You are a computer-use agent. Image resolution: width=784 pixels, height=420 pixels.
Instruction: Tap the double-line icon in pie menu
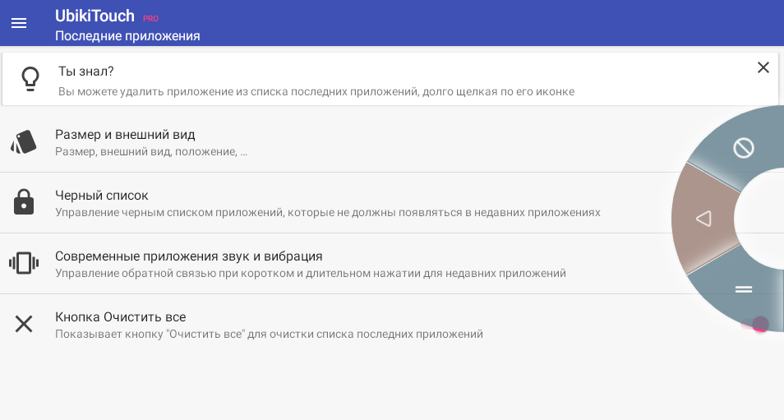[744, 289]
